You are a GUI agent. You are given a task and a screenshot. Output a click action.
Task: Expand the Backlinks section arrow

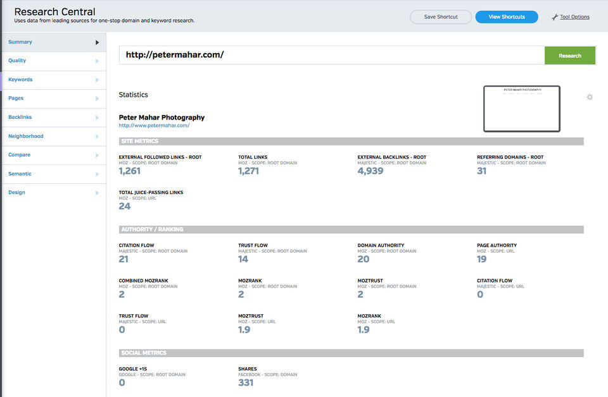(x=97, y=118)
